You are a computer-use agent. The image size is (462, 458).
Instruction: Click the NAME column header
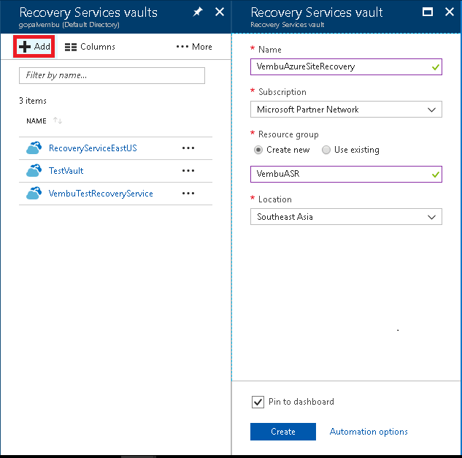36,121
